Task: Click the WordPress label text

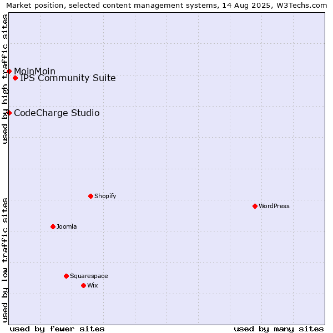Action: (x=274, y=206)
